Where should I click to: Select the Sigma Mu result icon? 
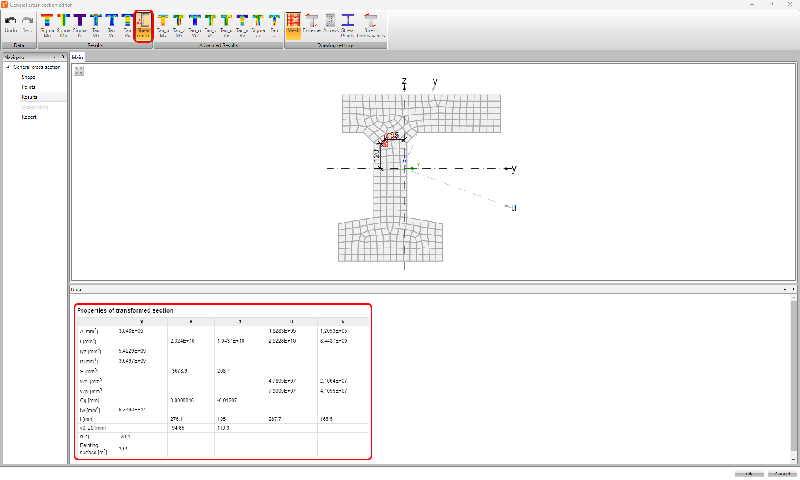(x=47, y=25)
